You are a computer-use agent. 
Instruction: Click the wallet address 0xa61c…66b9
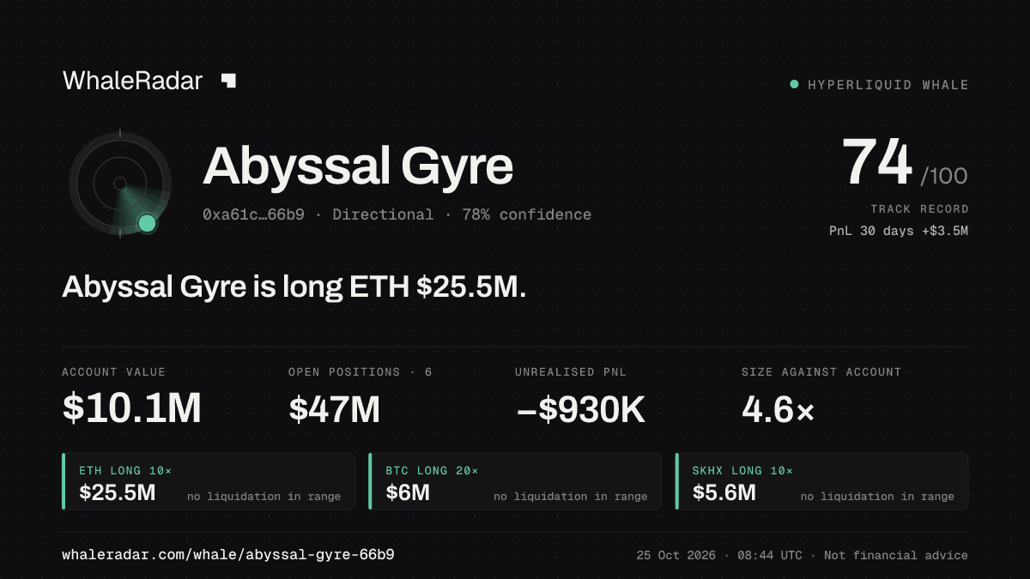[253, 214]
